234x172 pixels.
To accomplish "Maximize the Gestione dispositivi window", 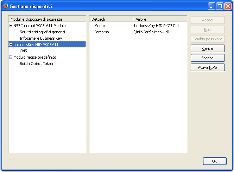I will 220,6.
